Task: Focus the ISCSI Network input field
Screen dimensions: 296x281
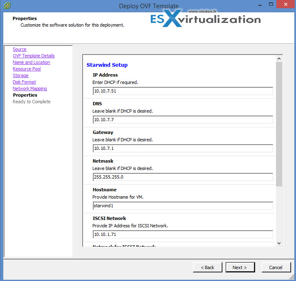Action: [x=183, y=234]
